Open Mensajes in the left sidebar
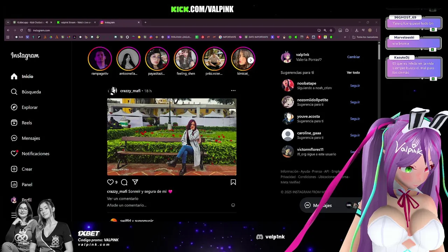The image size is (448, 252). click(25, 138)
